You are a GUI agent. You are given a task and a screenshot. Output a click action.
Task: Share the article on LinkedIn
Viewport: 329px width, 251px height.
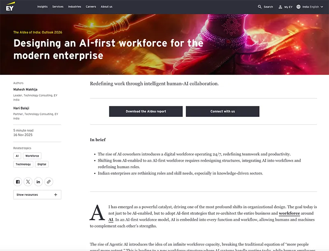point(38,182)
